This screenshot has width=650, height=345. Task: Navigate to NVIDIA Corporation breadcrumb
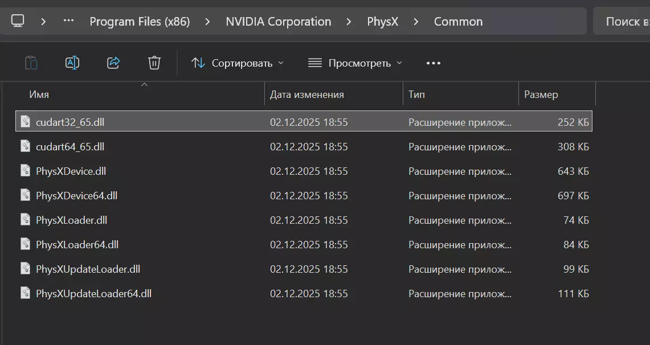tap(278, 22)
